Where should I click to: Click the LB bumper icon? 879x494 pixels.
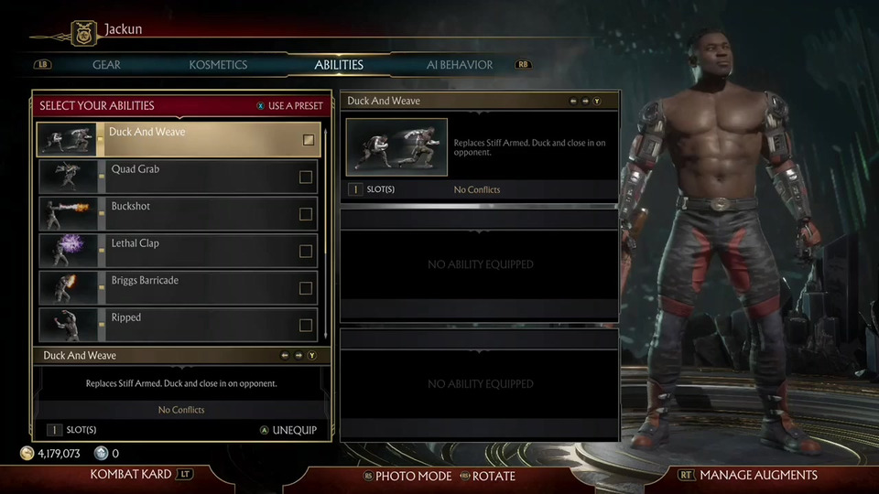coord(43,64)
